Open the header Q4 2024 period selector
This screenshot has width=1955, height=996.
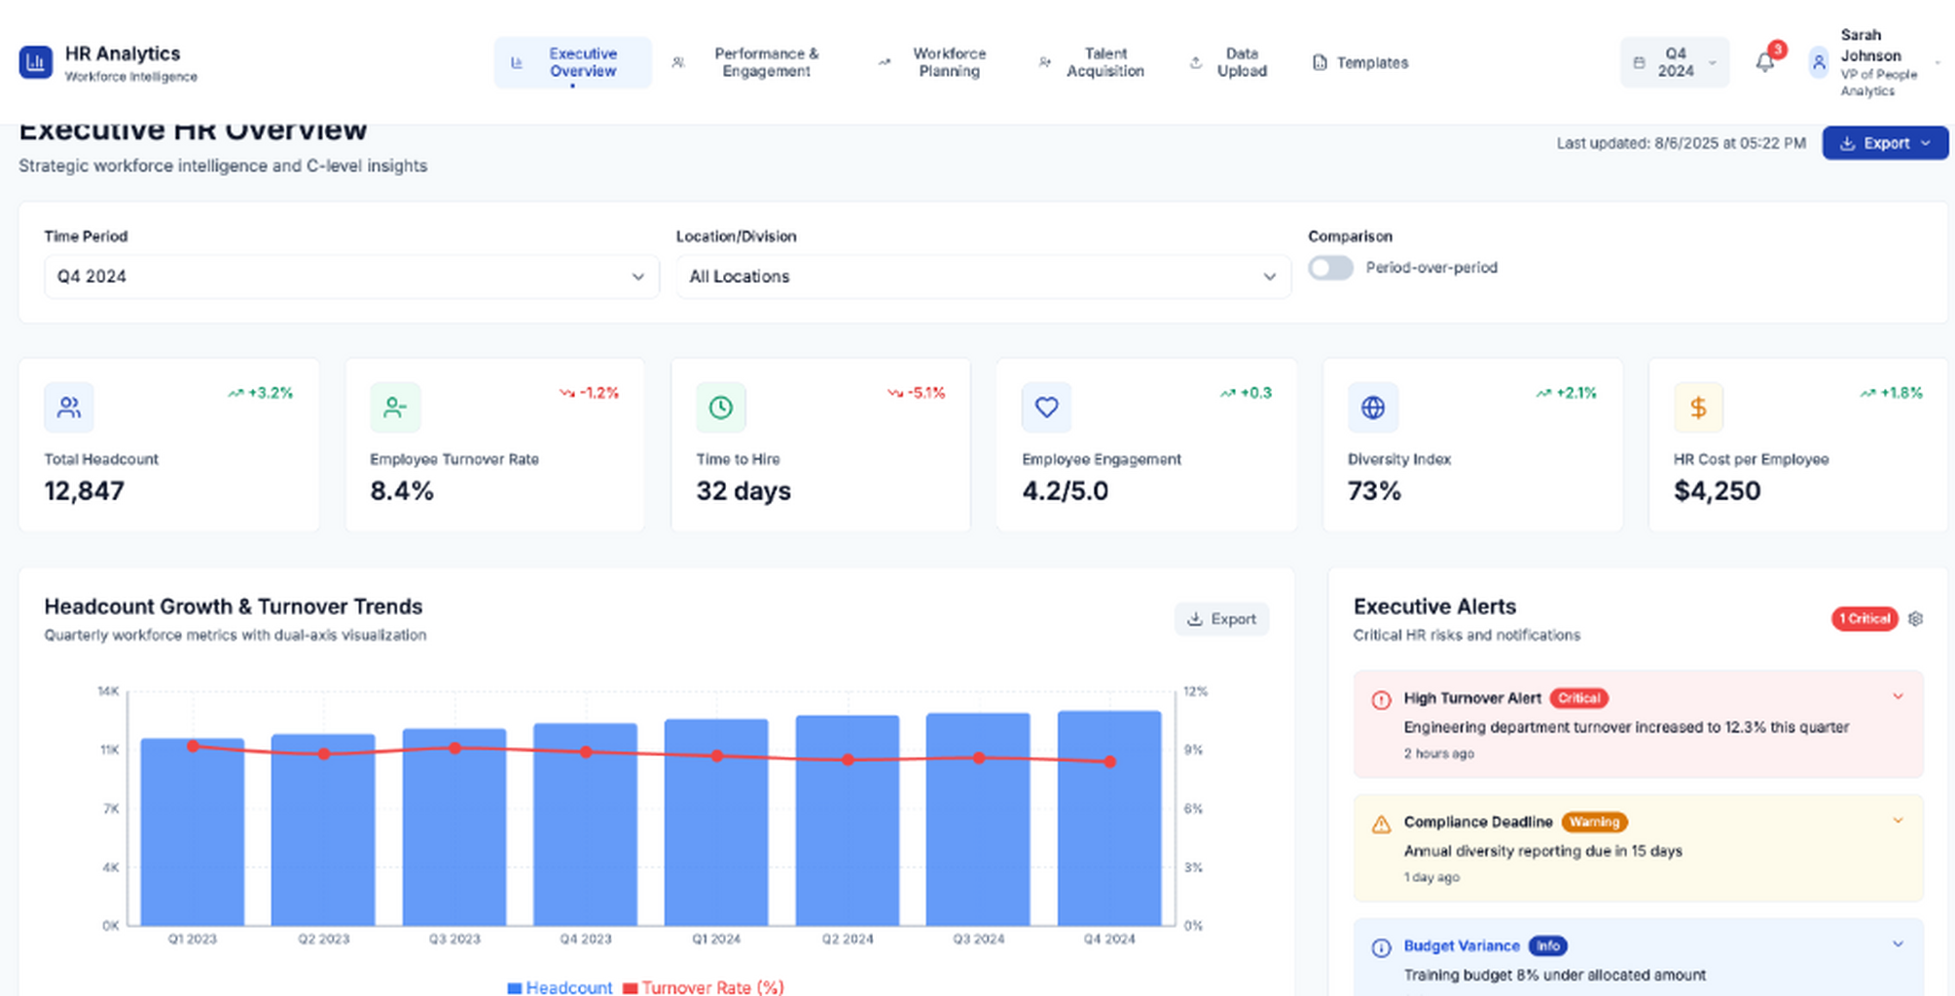[1674, 62]
